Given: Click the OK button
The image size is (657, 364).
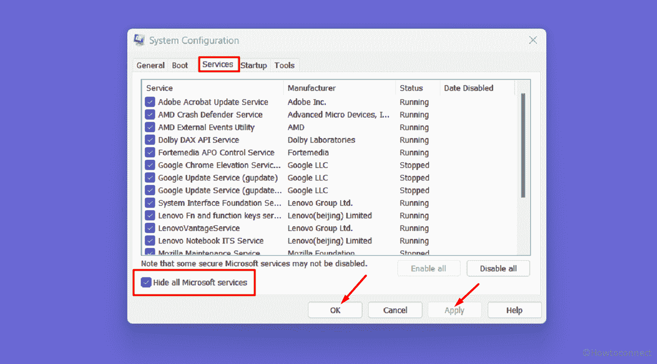Looking at the screenshot, I should (x=335, y=310).
